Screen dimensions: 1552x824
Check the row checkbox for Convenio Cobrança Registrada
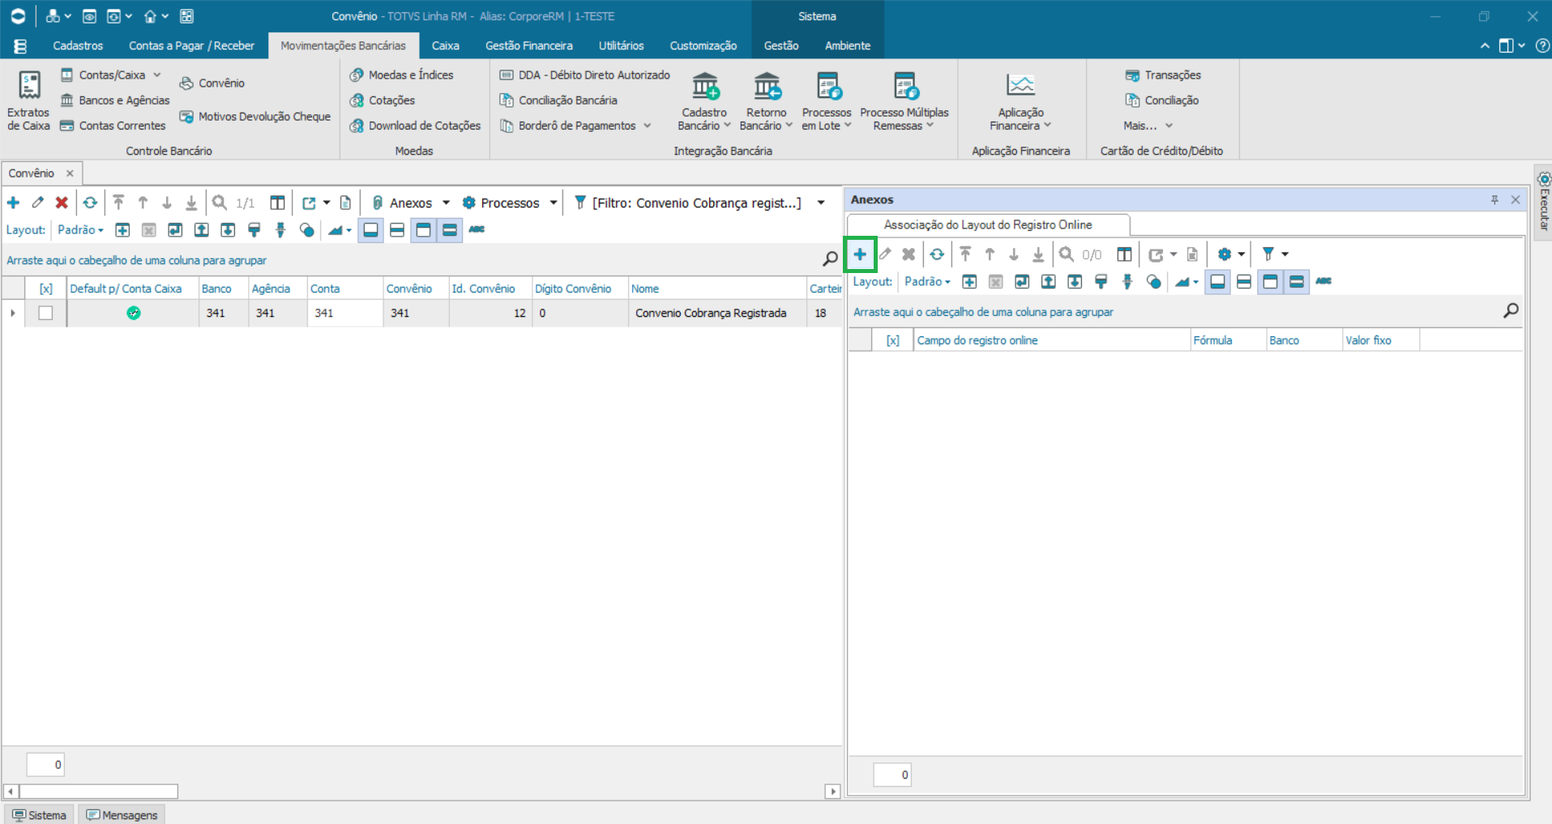(x=45, y=313)
